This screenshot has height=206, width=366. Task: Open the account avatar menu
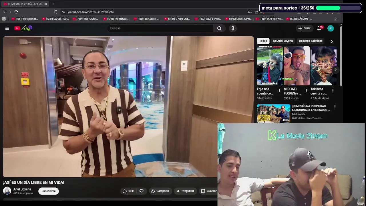pos(331,28)
